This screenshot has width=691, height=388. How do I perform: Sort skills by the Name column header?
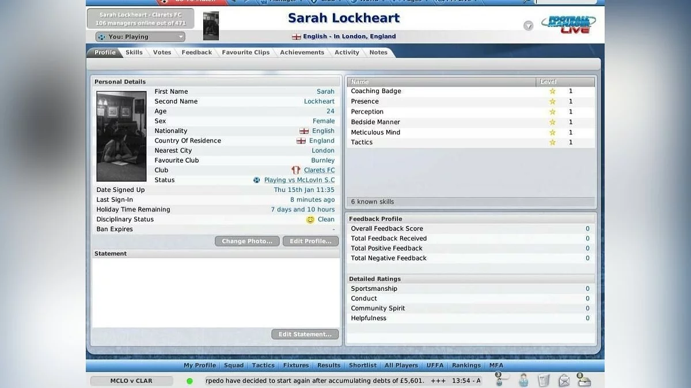(442, 82)
